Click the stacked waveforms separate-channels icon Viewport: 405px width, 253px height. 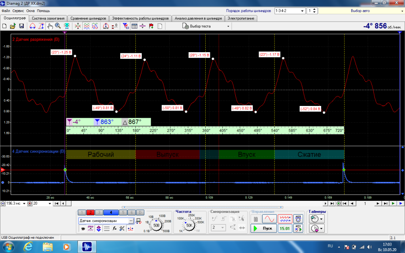click(x=87, y=26)
